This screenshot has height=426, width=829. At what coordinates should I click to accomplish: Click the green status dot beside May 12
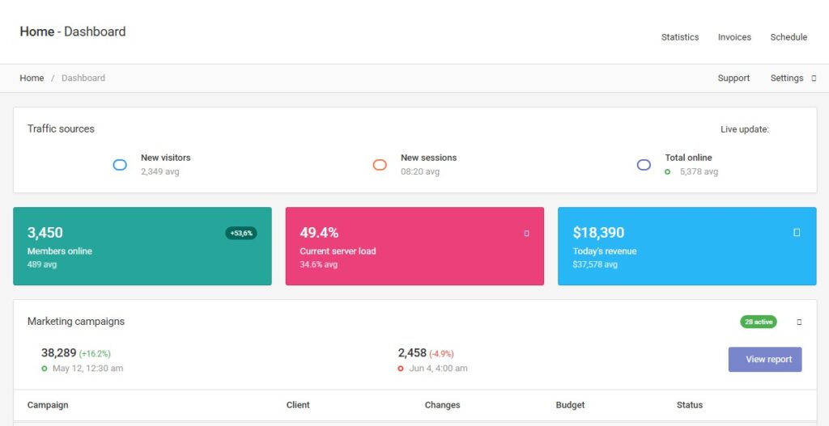(x=45, y=369)
